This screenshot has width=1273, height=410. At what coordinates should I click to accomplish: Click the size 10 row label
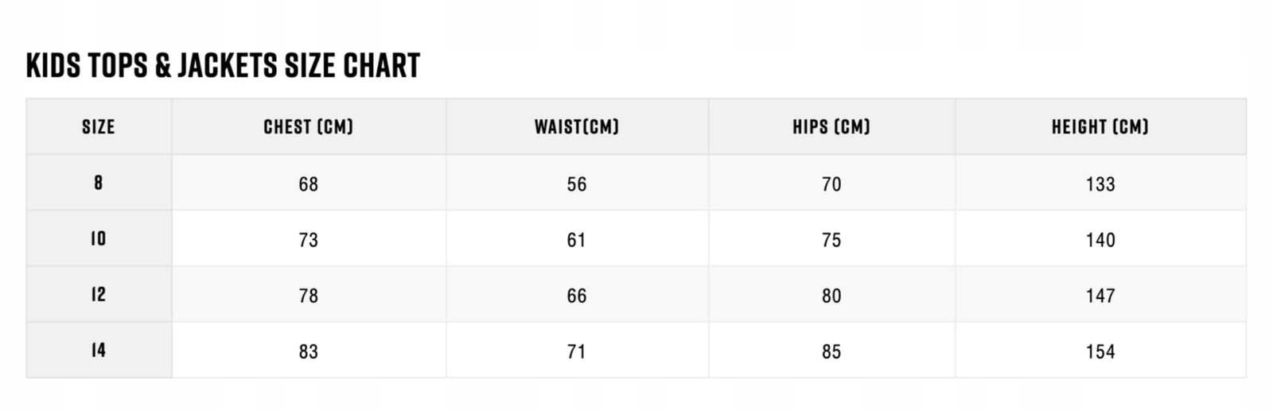tap(99, 238)
